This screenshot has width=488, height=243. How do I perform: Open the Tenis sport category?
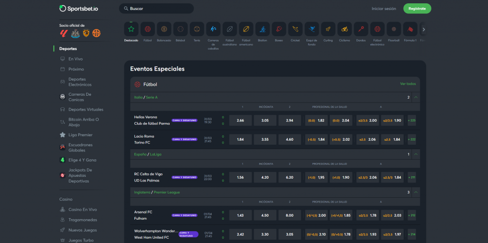[x=197, y=29]
